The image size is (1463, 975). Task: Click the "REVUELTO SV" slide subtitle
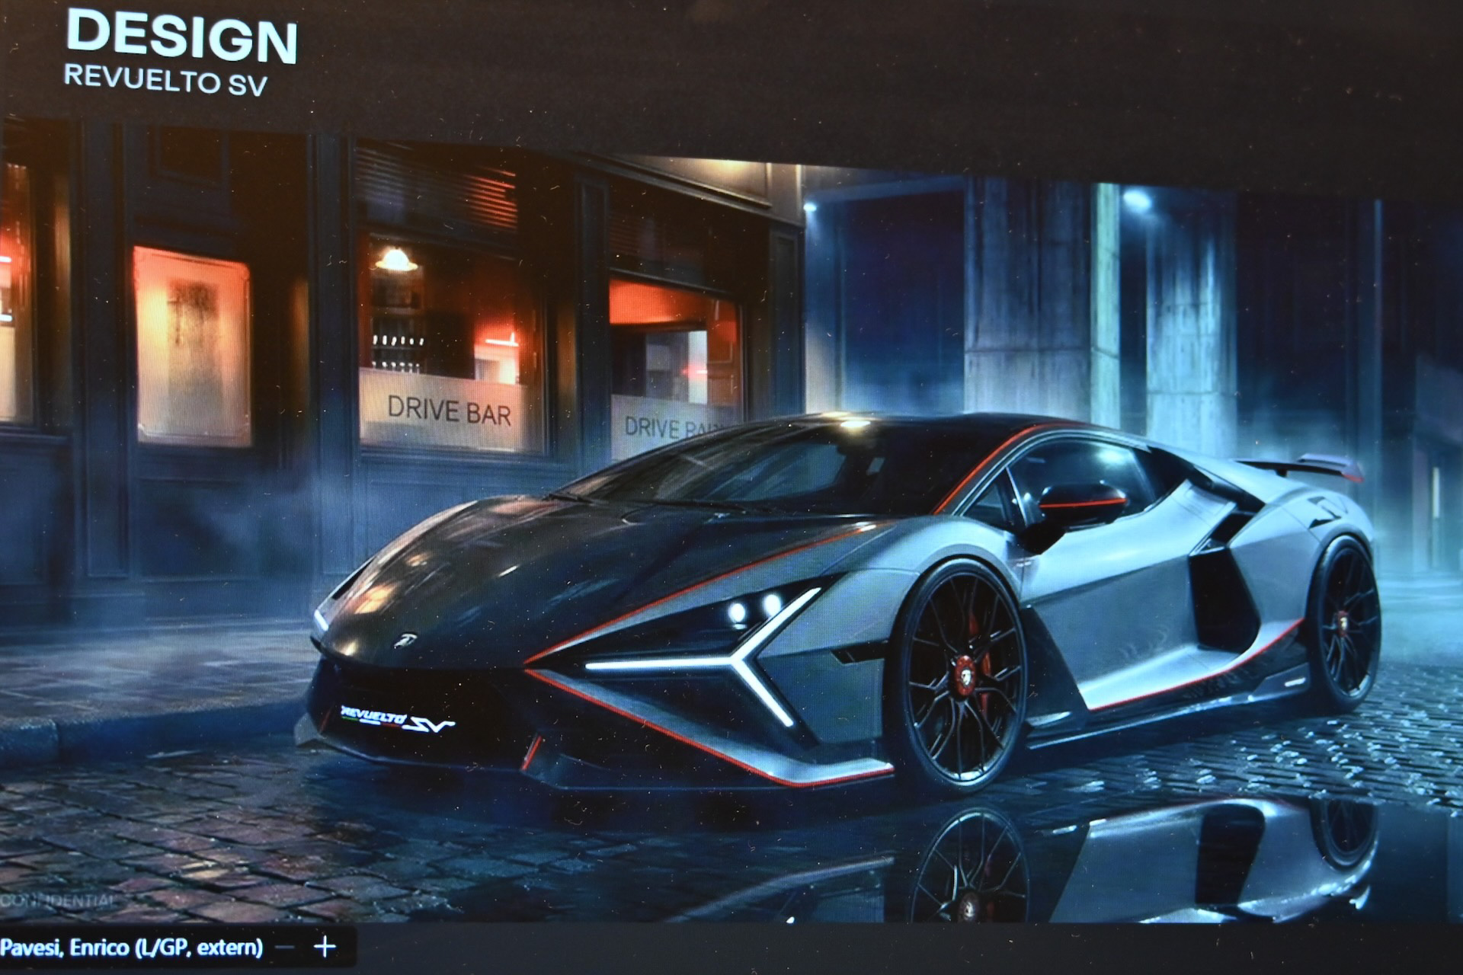pos(165,80)
